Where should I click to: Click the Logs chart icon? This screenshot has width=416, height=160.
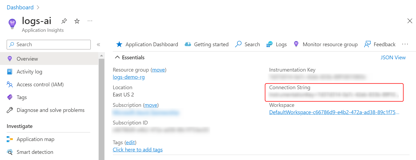pyautogui.click(x=270, y=44)
